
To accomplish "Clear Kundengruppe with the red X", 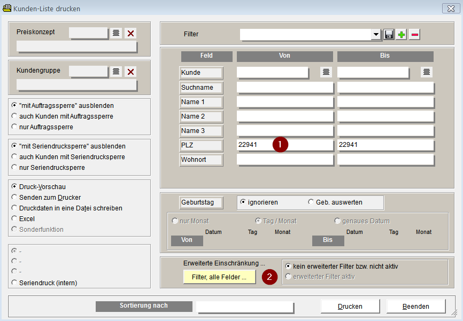I will tap(130, 72).
